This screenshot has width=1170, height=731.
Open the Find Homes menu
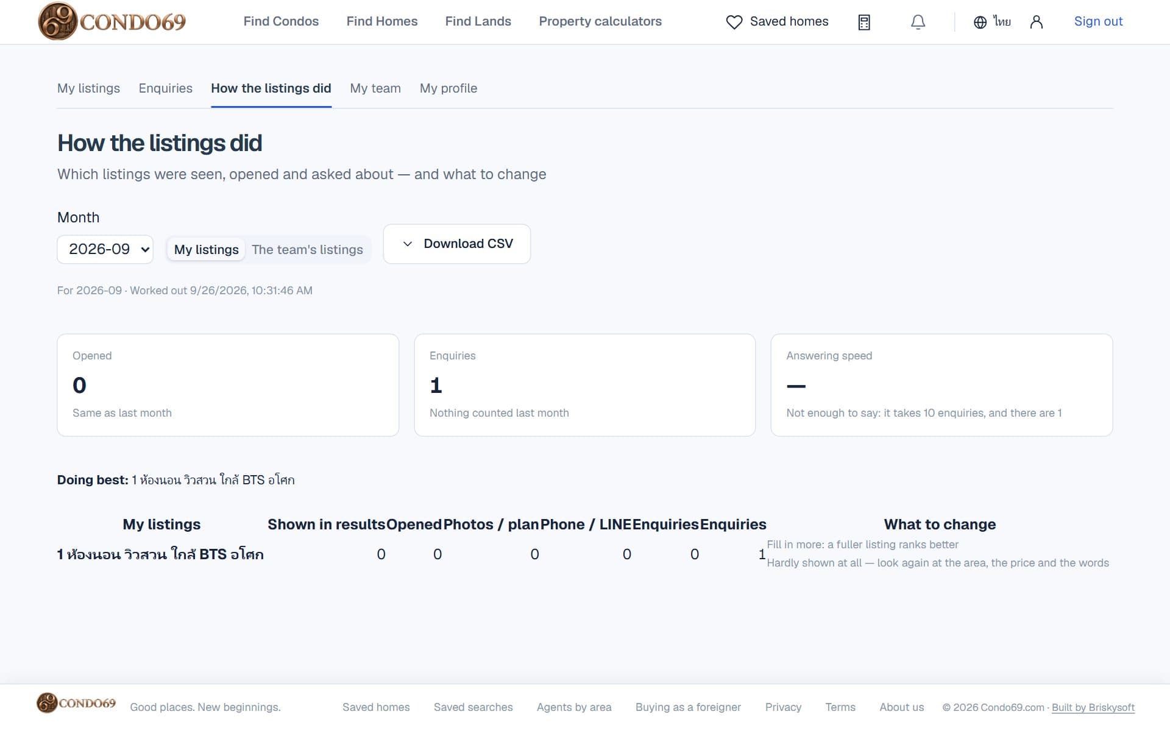tap(382, 21)
